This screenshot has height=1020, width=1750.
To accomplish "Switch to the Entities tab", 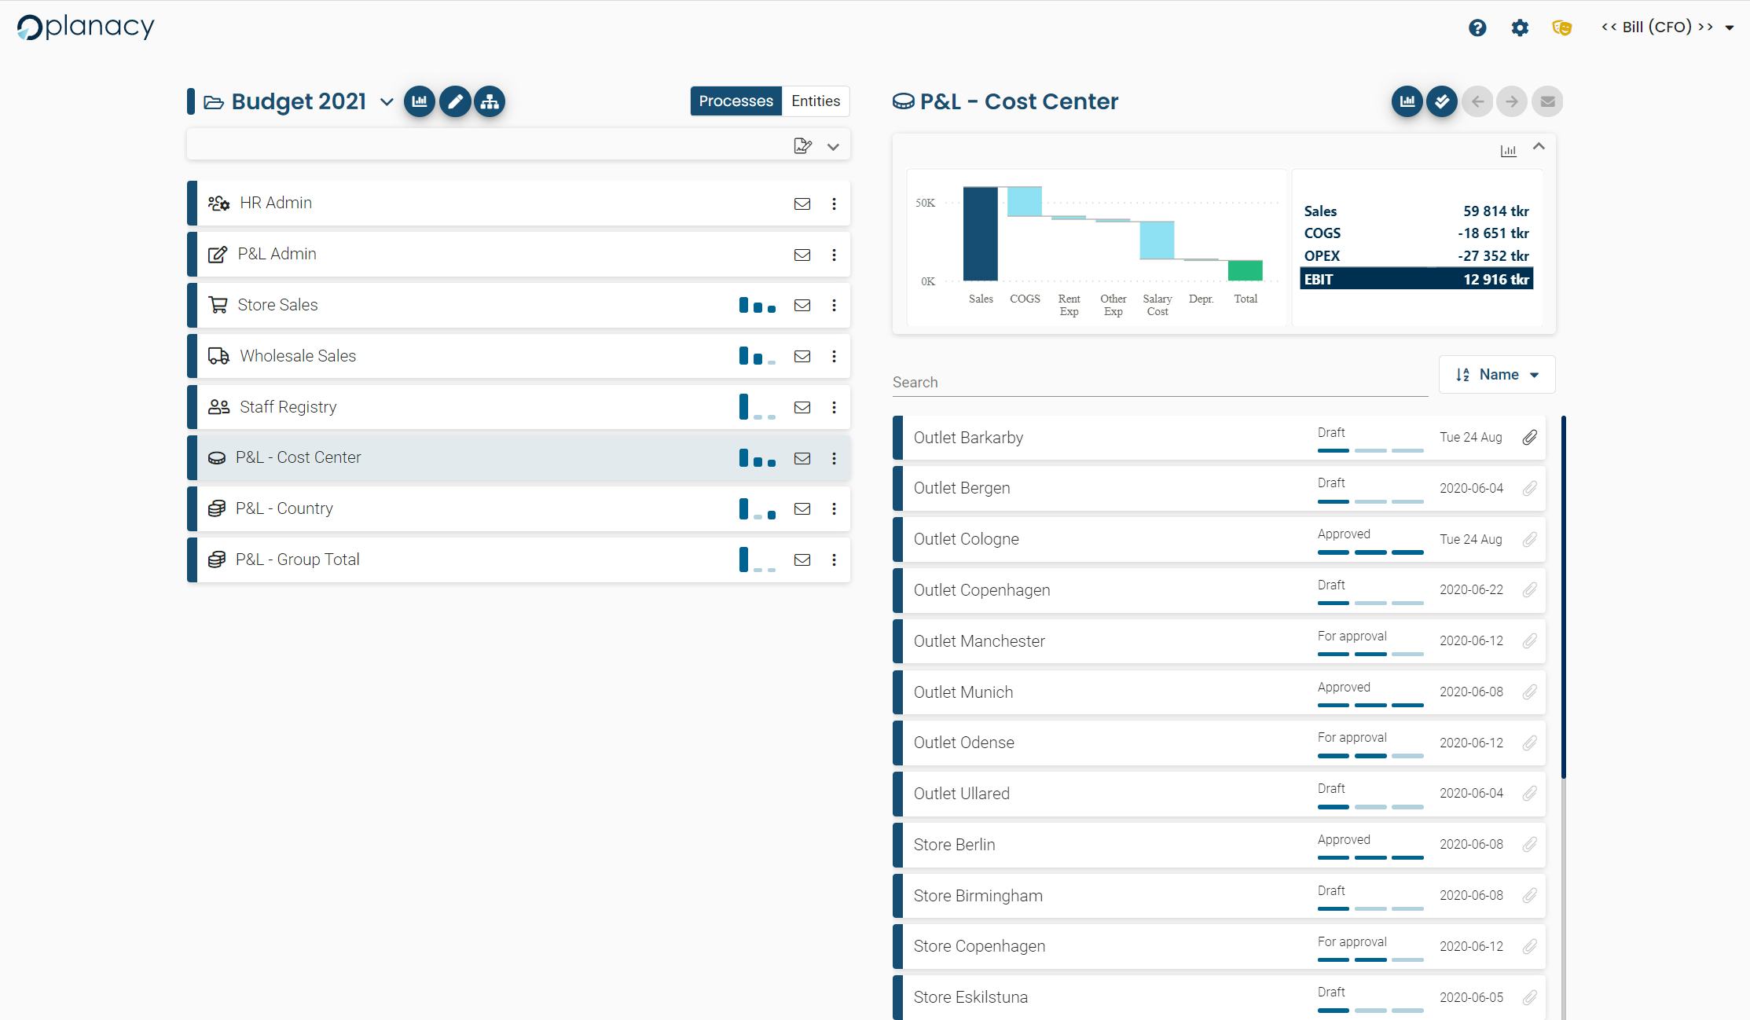I will (x=815, y=101).
